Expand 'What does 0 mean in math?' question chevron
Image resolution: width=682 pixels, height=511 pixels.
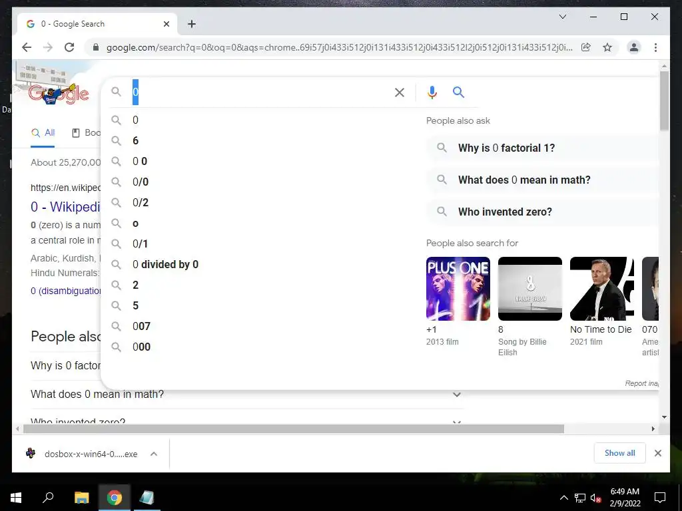coord(457,395)
